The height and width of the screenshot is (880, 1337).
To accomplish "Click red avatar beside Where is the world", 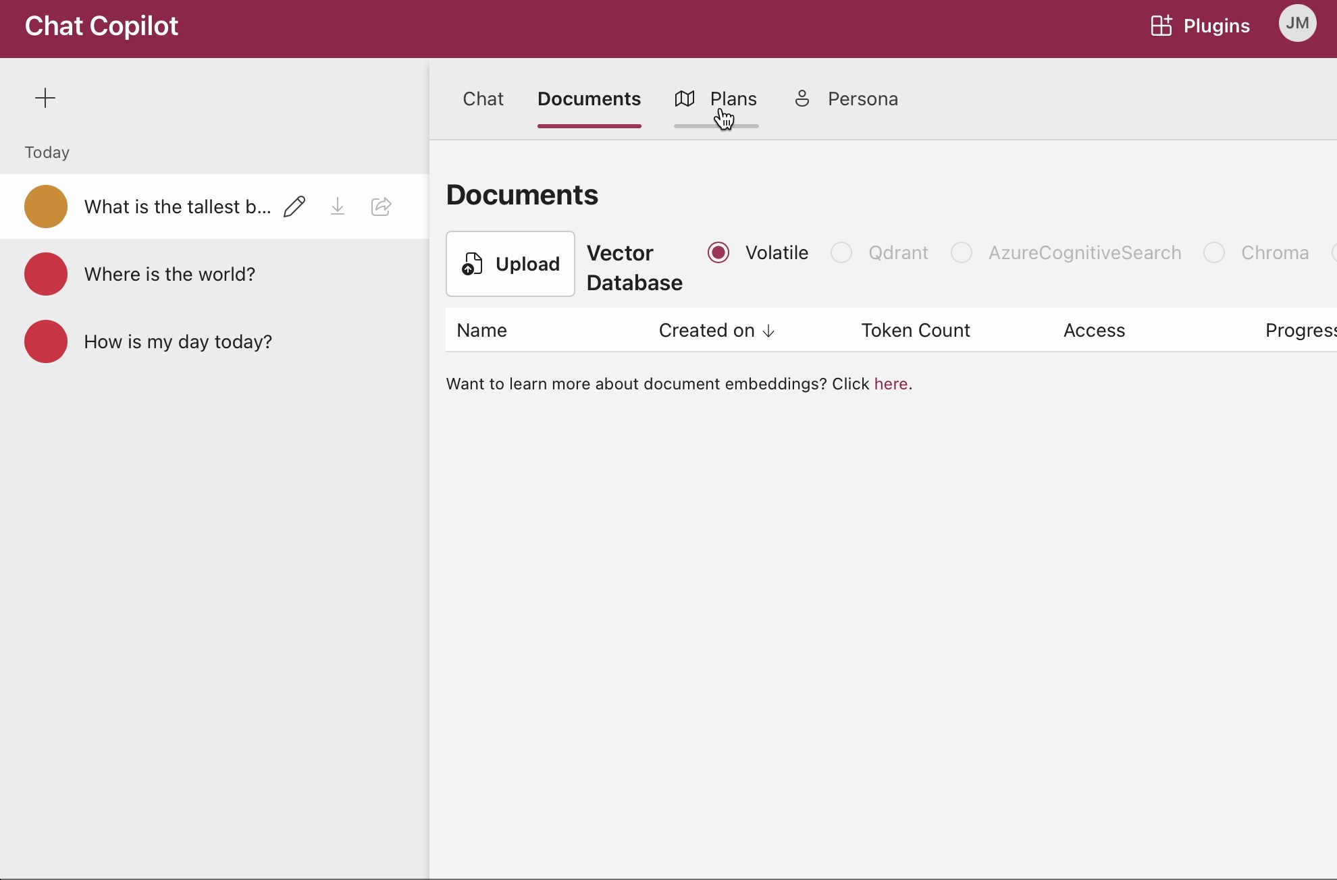I will [46, 274].
